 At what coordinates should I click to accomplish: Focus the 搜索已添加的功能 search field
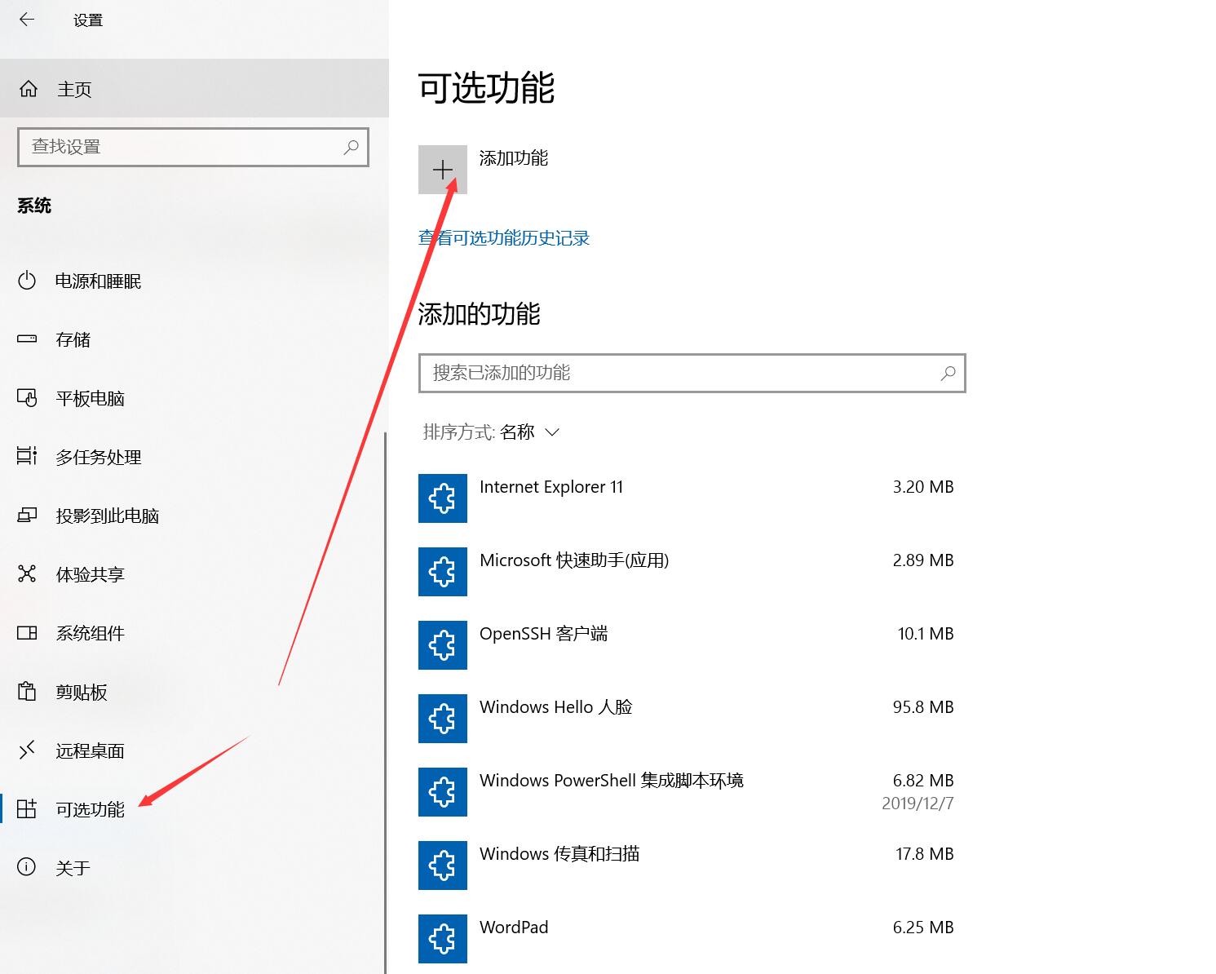[x=692, y=373]
